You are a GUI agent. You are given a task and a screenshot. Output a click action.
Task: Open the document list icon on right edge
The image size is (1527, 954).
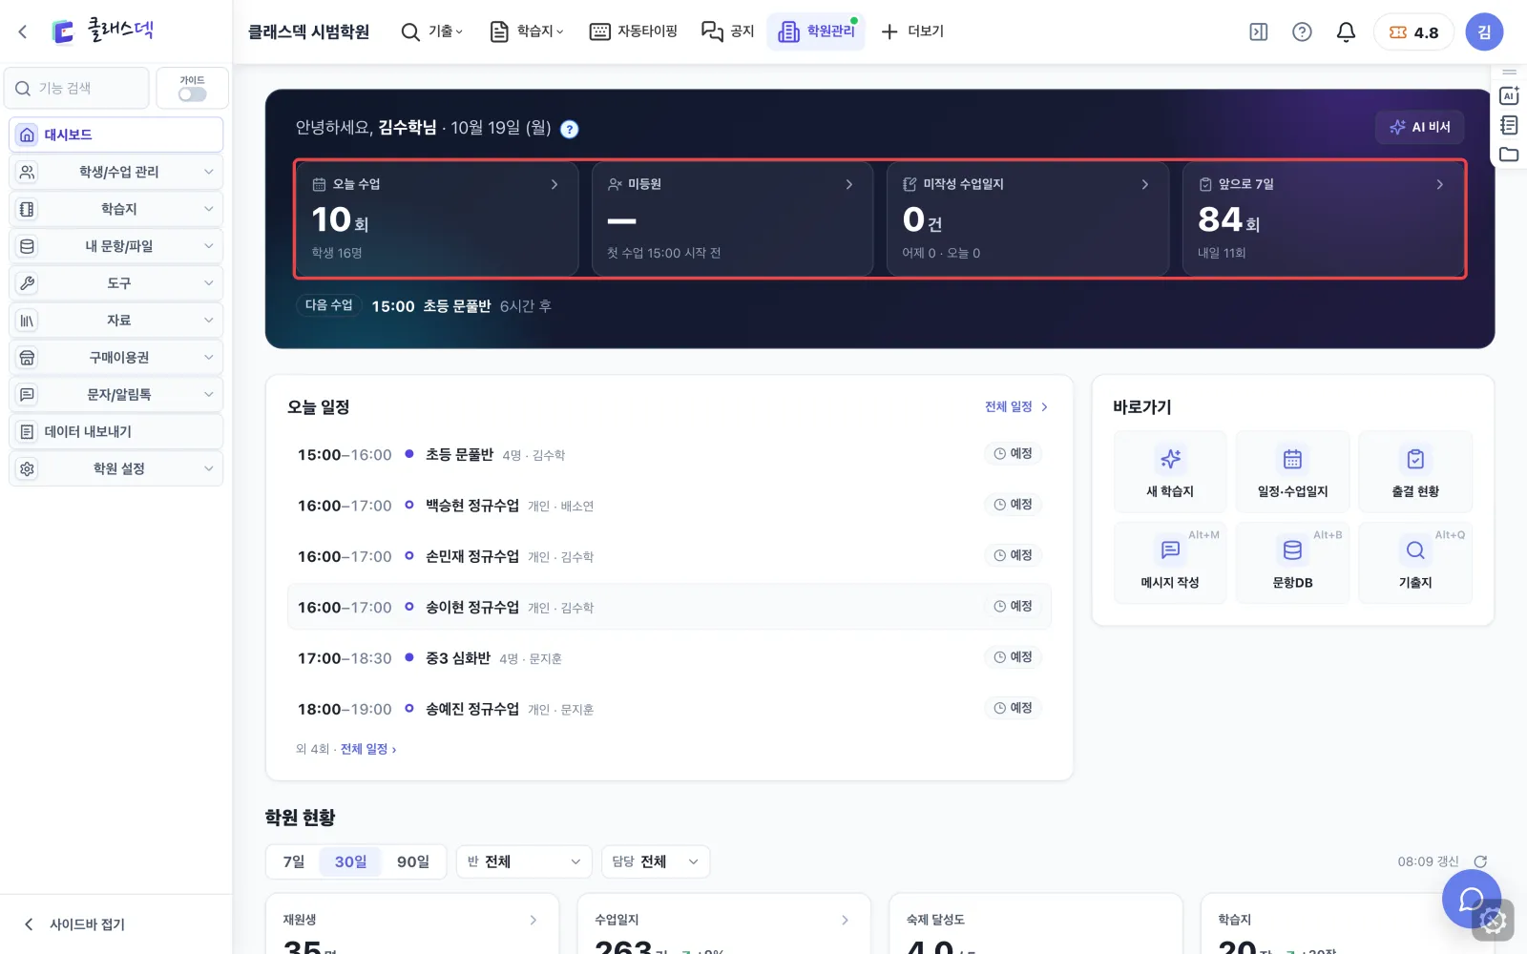1509,125
